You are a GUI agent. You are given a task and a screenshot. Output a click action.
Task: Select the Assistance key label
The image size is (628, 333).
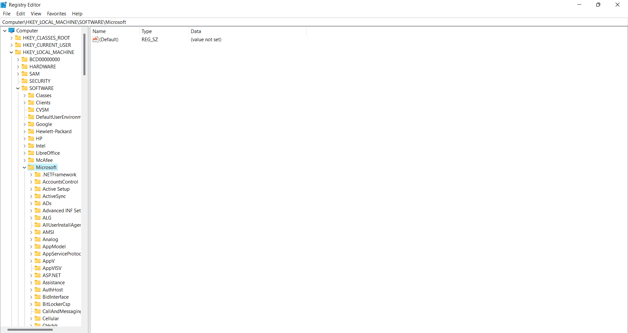(x=54, y=283)
